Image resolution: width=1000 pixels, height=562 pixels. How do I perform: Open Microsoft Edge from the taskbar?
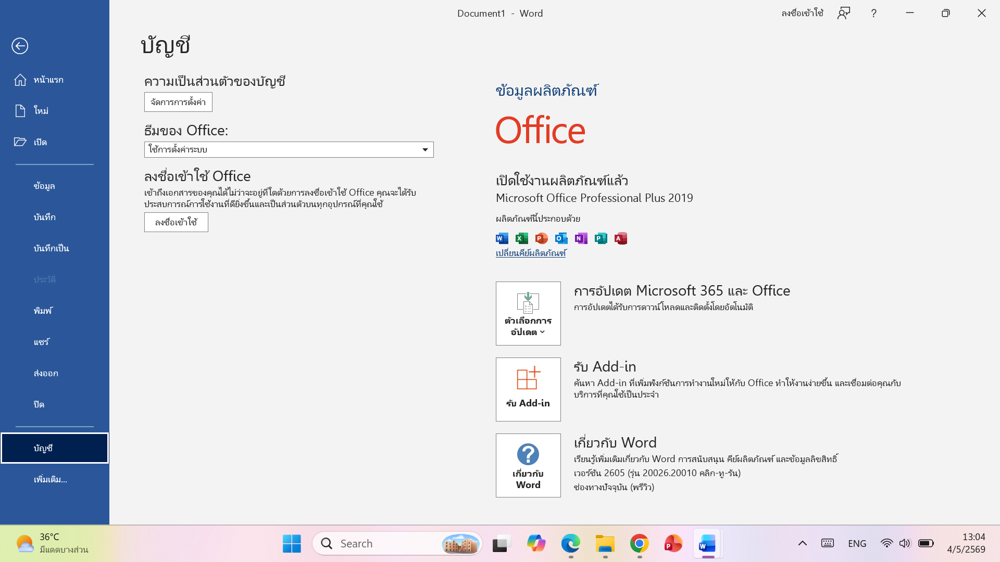570,543
